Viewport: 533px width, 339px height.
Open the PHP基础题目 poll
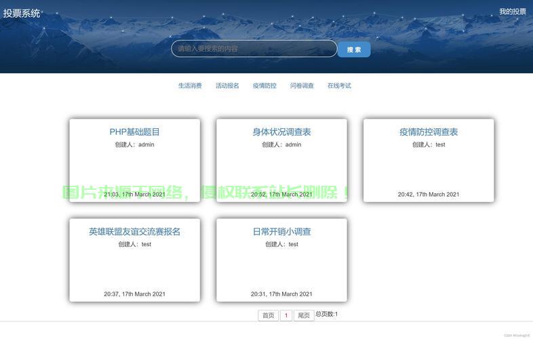135,132
